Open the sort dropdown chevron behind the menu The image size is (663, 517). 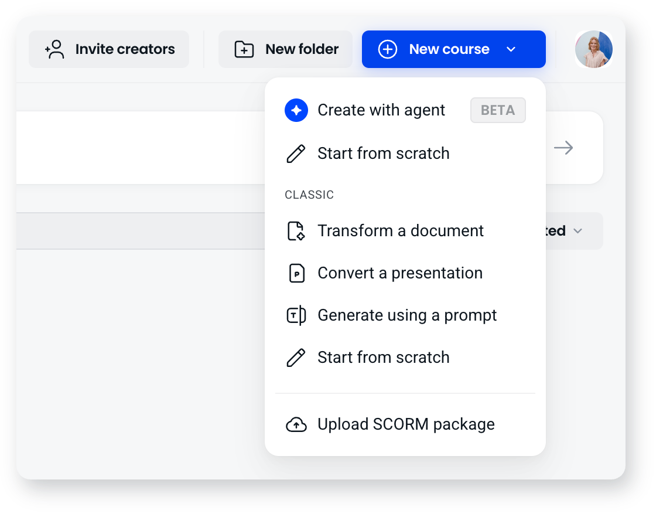[x=577, y=231]
